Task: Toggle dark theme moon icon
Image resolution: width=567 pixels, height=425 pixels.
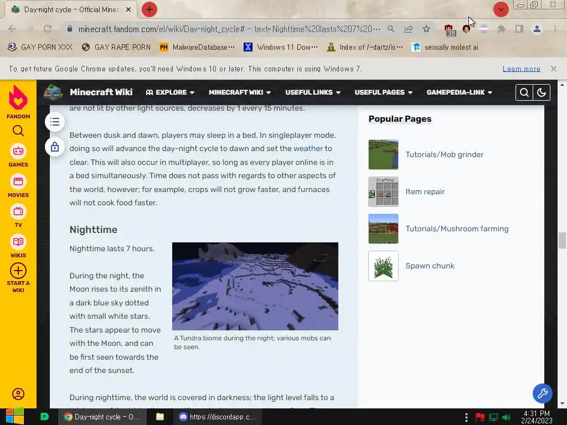Action: [542, 92]
